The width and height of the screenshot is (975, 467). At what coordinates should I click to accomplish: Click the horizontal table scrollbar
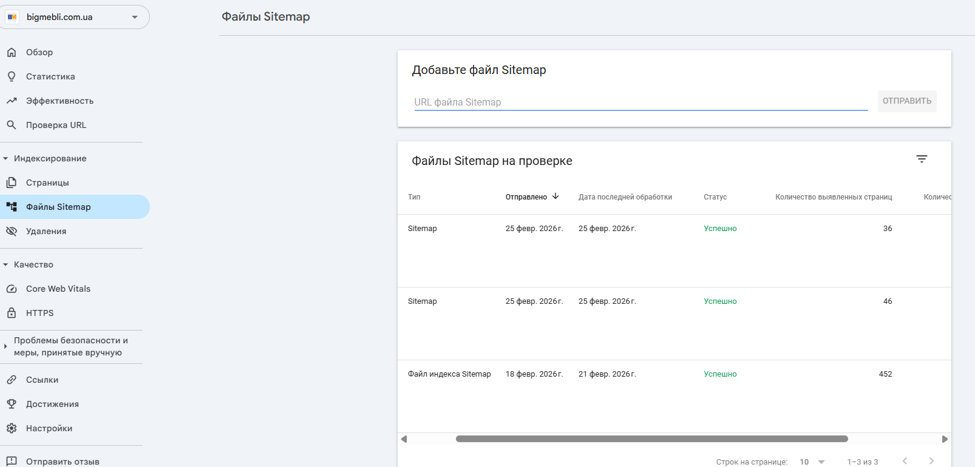[x=651, y=438]
